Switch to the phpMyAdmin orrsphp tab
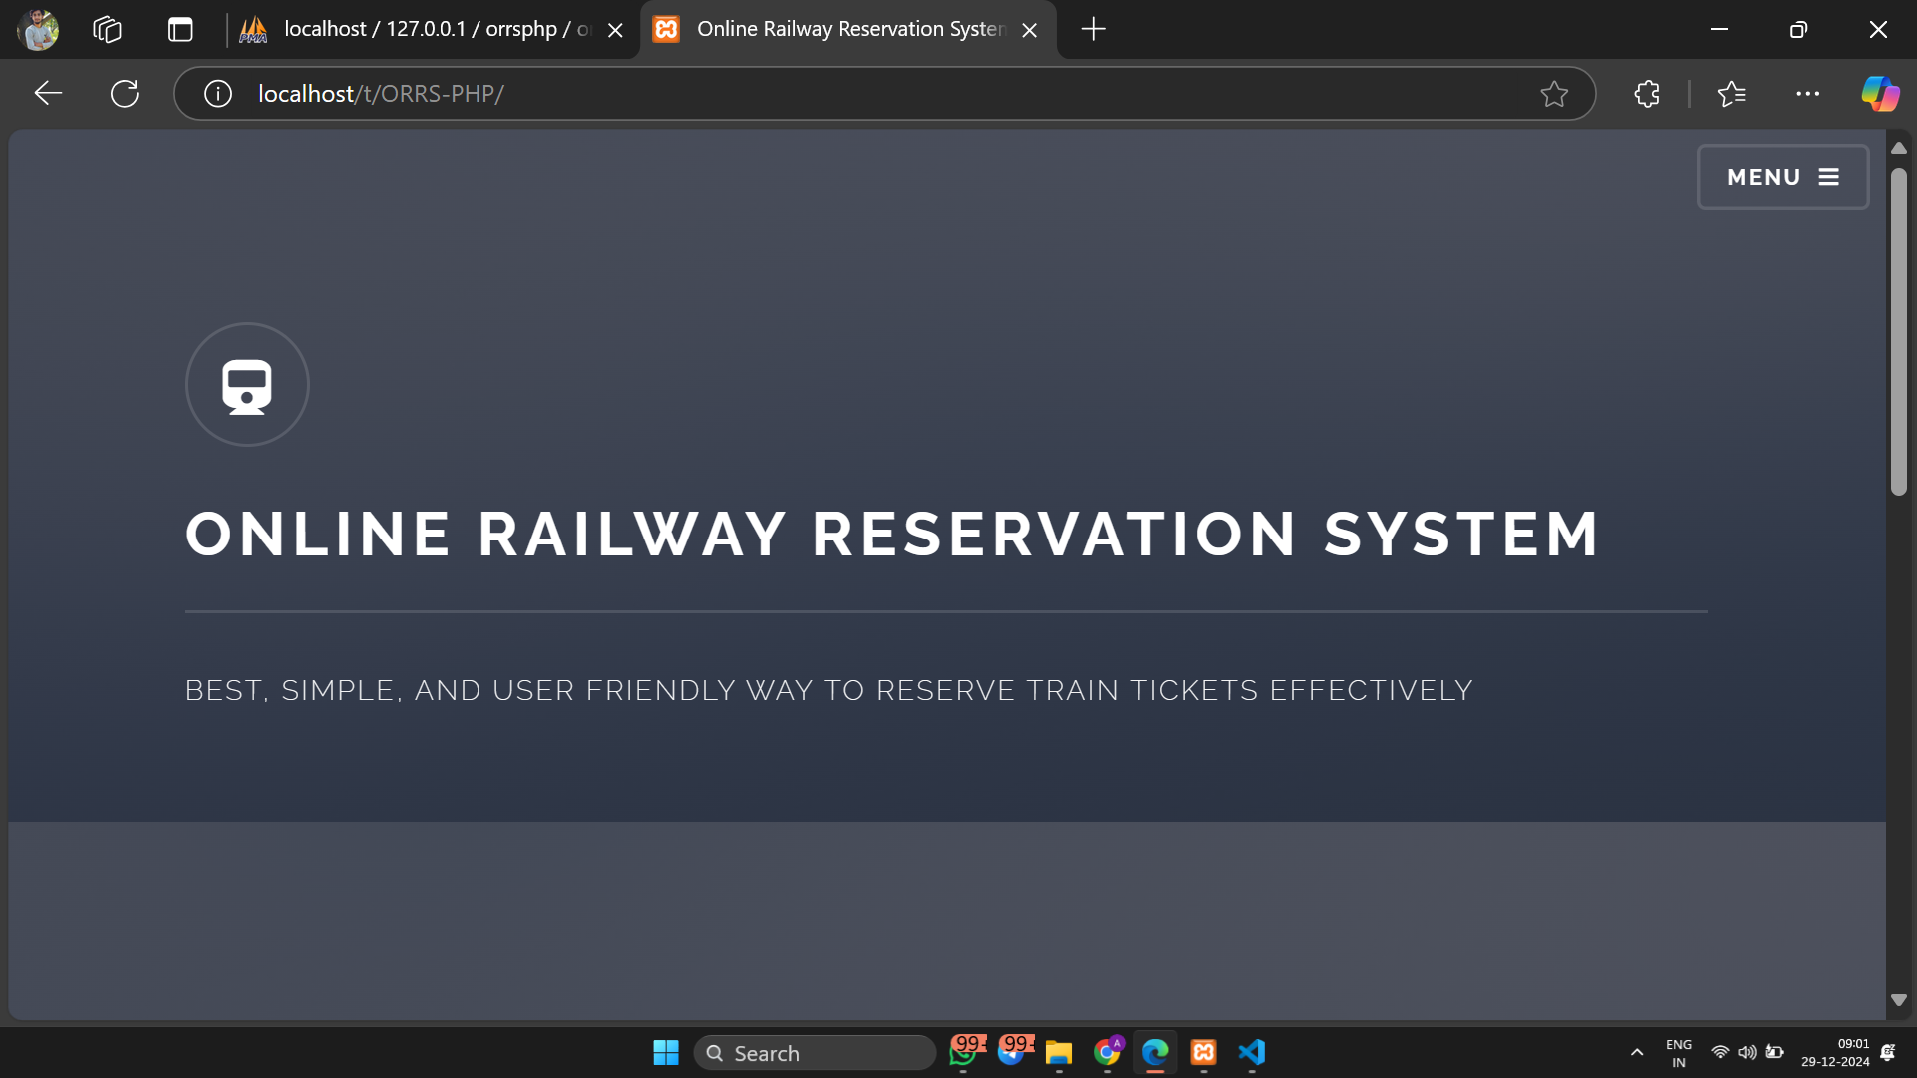The height and width of the screenshot is (1078, 1917). [x=420, y=29]
